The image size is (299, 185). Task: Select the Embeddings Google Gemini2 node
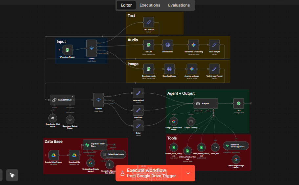click(236, 159)
